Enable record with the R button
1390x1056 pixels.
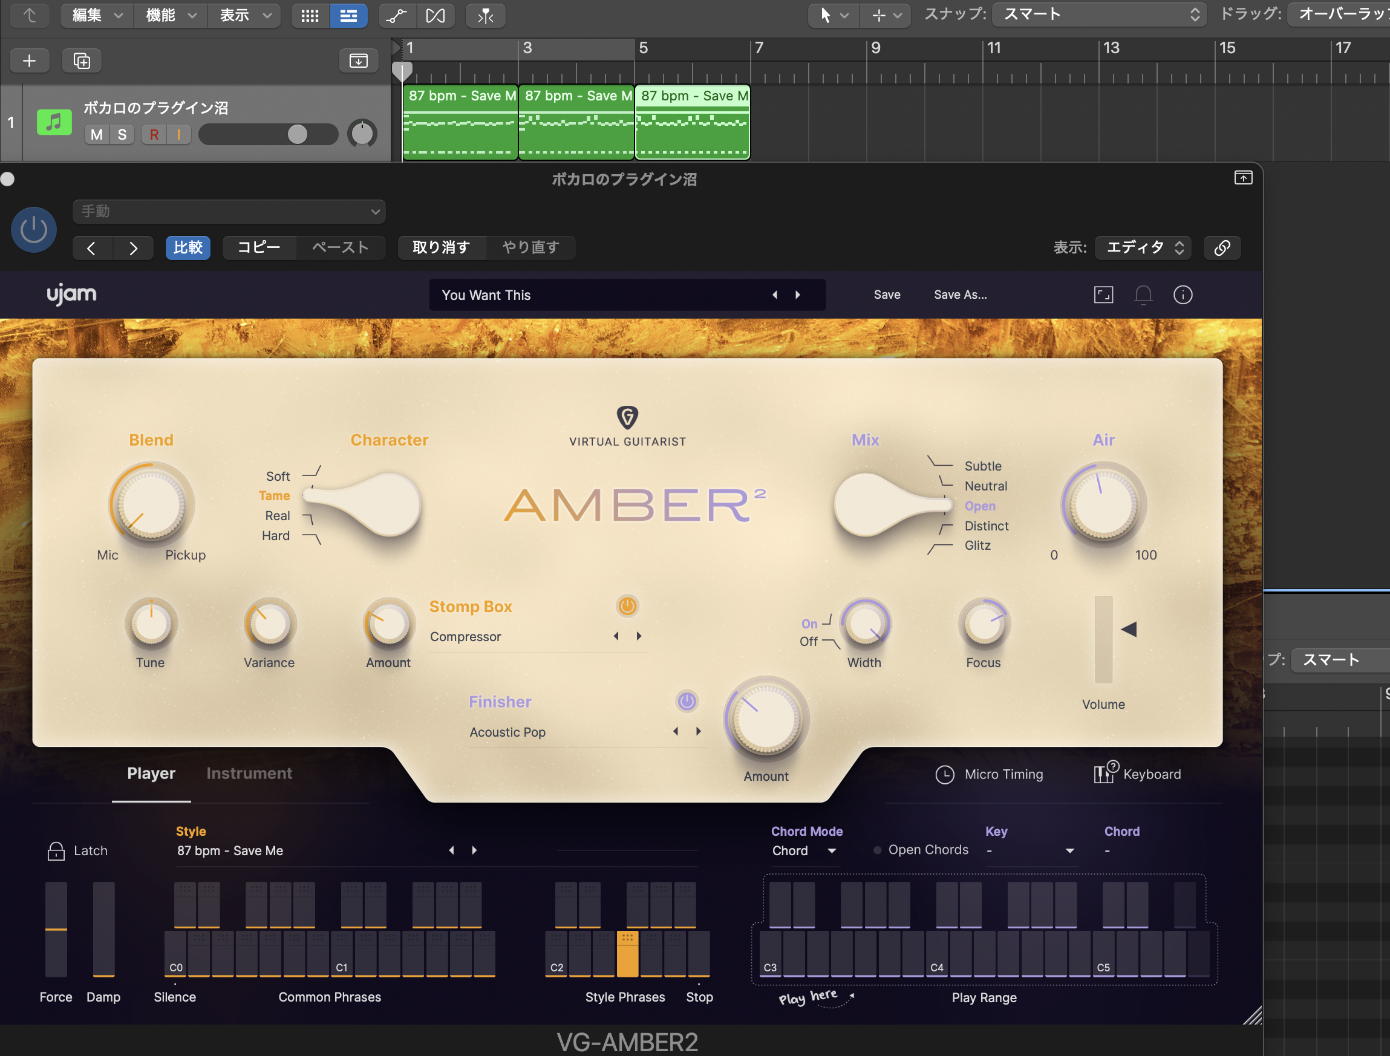click(x=154, y=134)
